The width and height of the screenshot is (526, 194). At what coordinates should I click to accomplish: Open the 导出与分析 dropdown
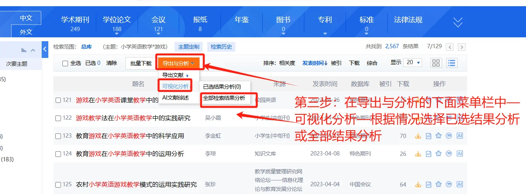point(178,63)
